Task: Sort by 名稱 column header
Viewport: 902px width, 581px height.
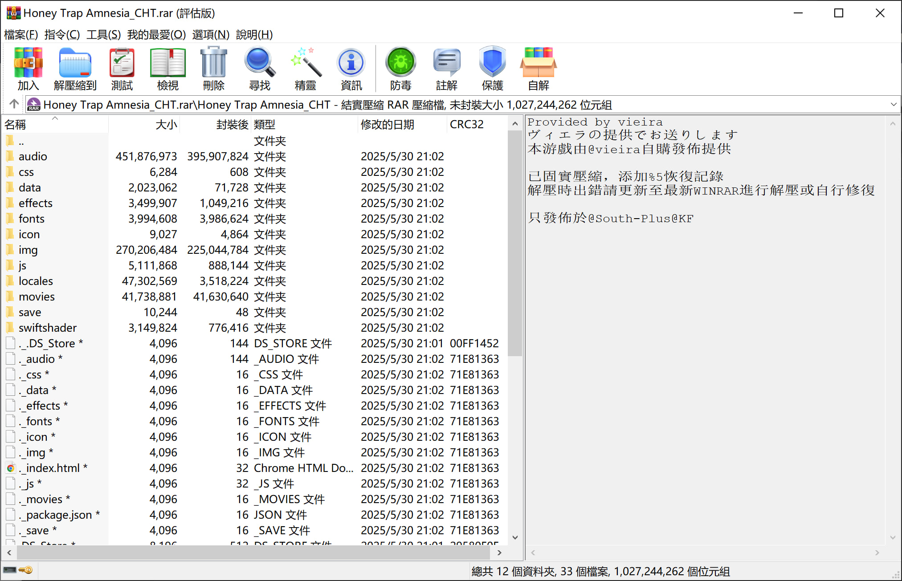Action: tap(16, 125)
